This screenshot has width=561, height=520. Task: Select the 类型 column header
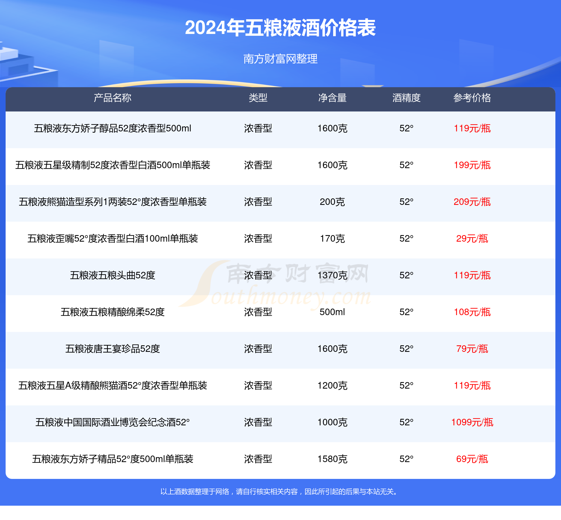pos(258,98)
